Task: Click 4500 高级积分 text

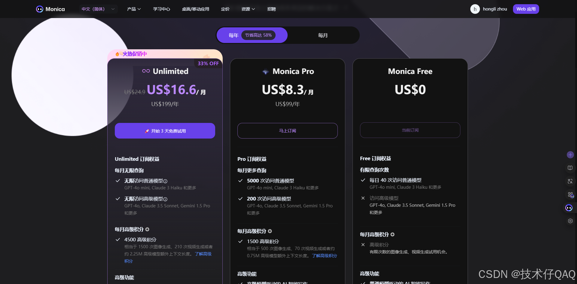Action: point(140,240)
